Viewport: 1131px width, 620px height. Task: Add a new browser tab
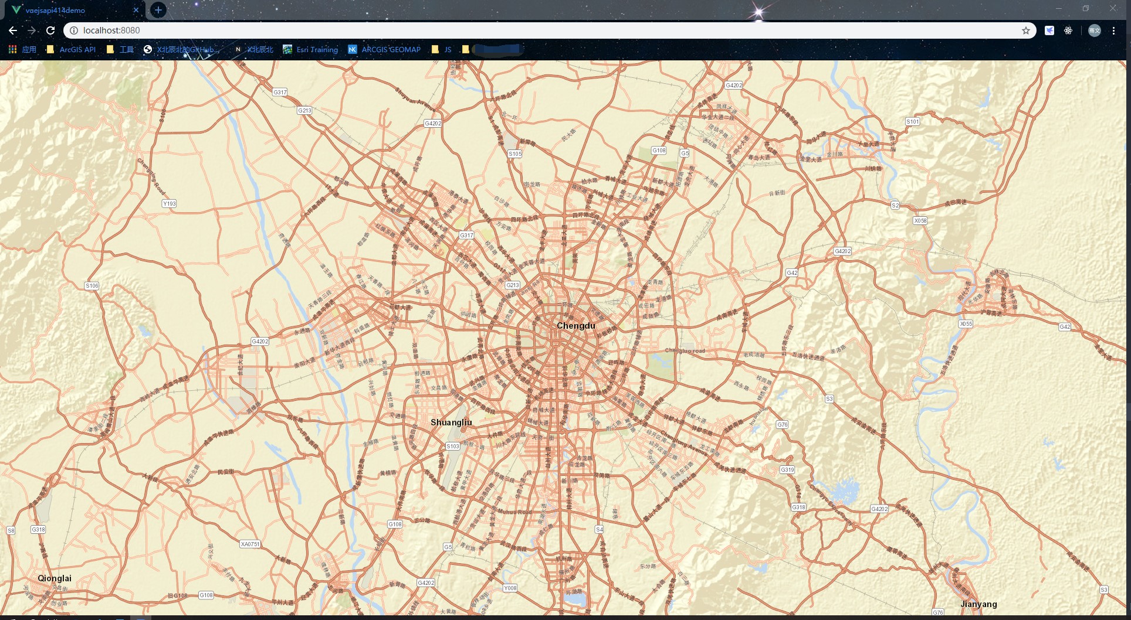point(158,10)
